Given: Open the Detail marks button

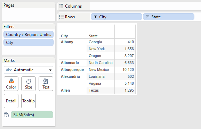Looking at the screenshot, I should click(11, 101).
